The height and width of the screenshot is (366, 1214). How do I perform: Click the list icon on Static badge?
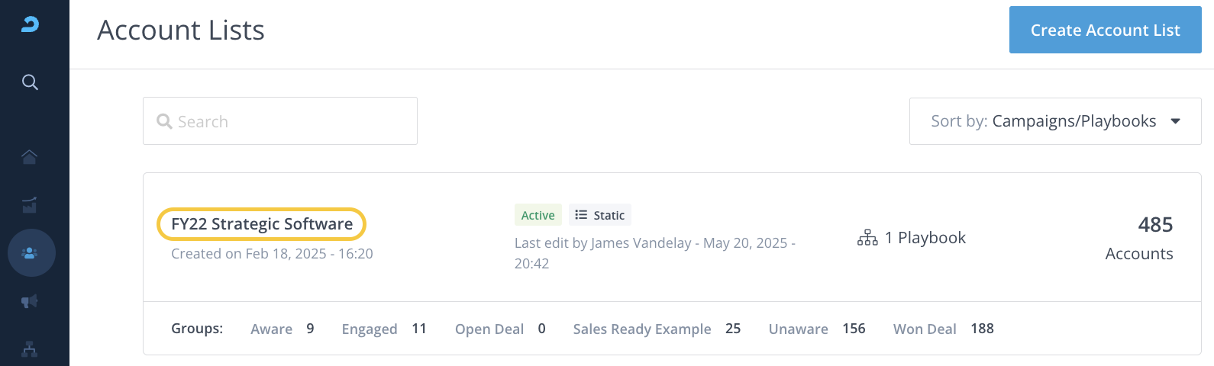point(581,215)
